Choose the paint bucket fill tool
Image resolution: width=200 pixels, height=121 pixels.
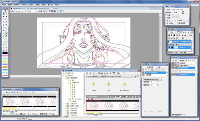[x=6, y=36]
